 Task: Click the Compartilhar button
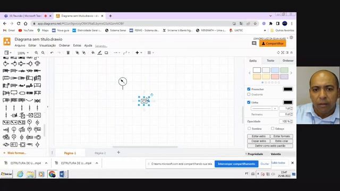pos(273,44)
